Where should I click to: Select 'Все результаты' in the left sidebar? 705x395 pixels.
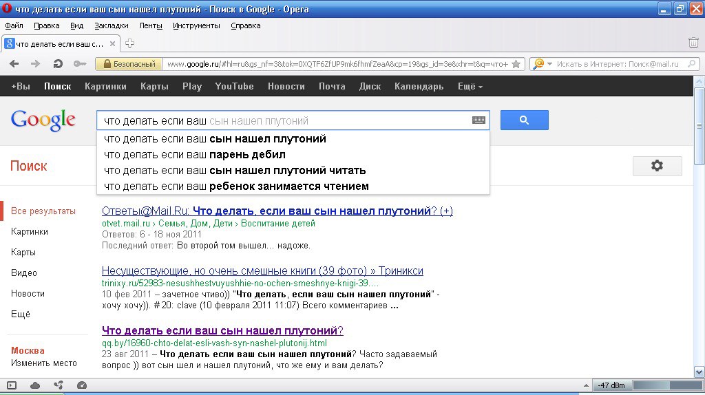click(43, 211)
